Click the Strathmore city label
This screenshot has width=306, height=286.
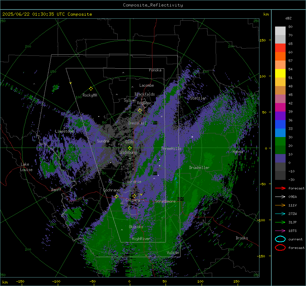(165, 201)
